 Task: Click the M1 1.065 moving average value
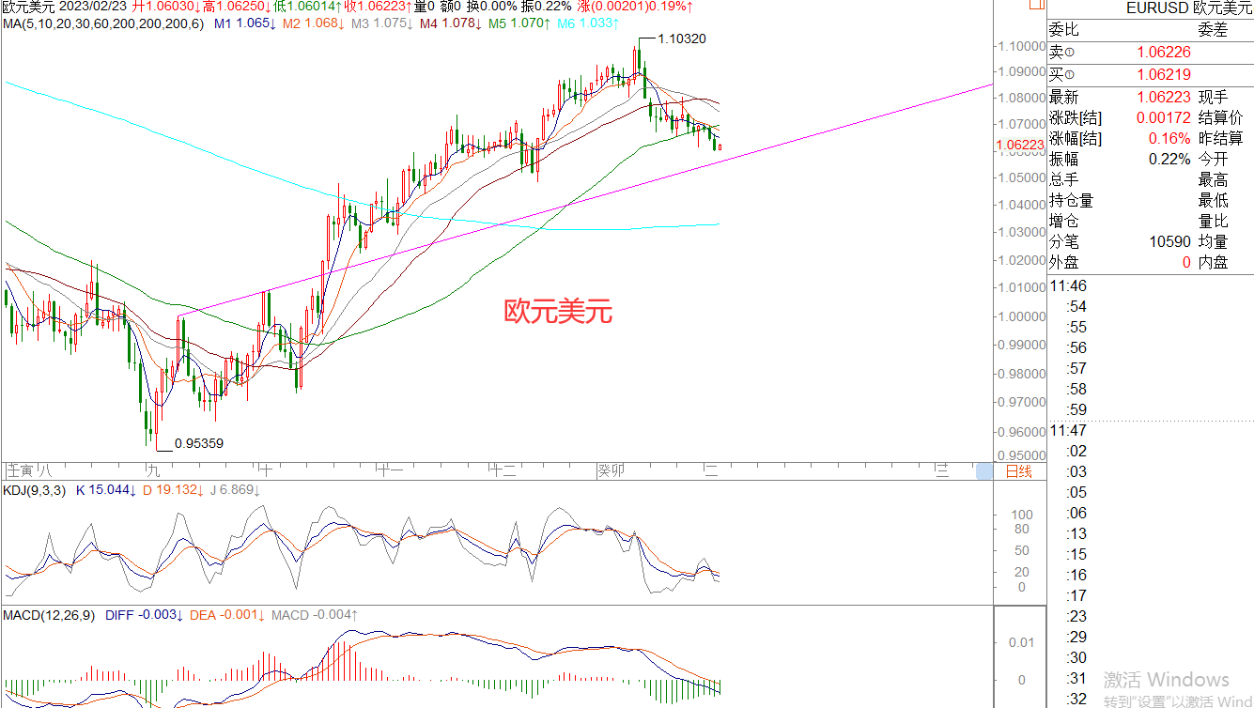click(x=245, y=23)
